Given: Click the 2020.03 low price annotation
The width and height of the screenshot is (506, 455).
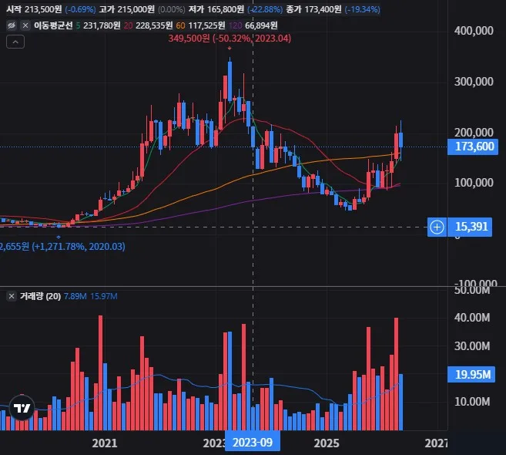Looking at the screenshot, I should point(62,247).
